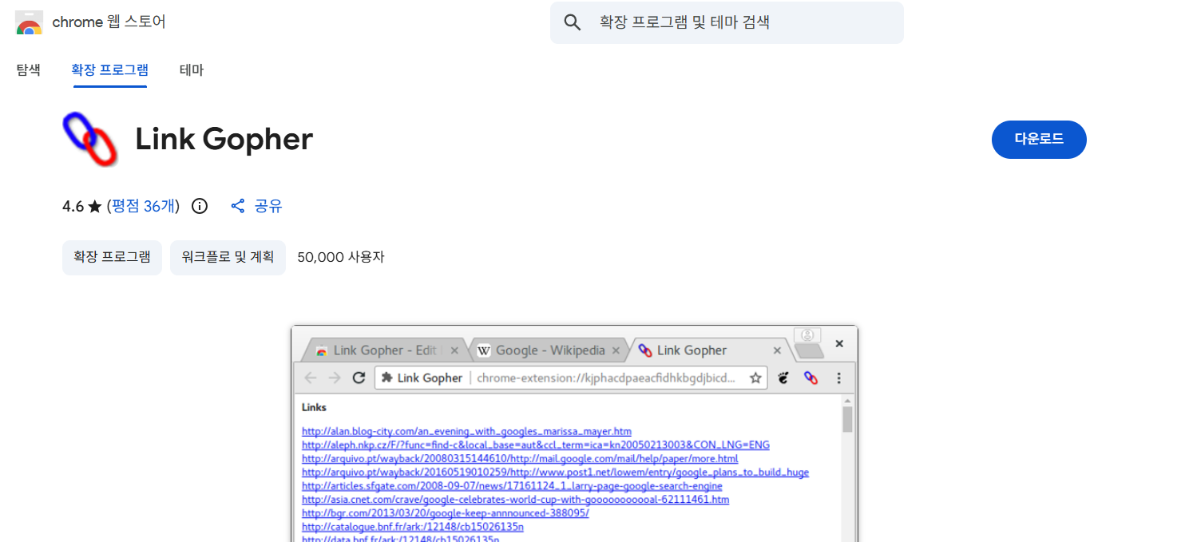
Task: Click the bookmark star in screenshot address bar
Action: click(x=755, y=378)
